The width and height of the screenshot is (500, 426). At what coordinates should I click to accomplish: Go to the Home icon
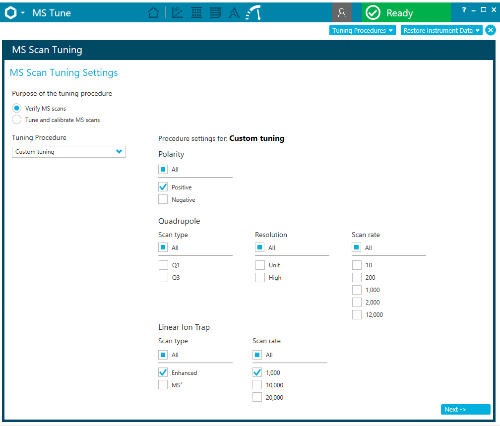tap(154, 13)
